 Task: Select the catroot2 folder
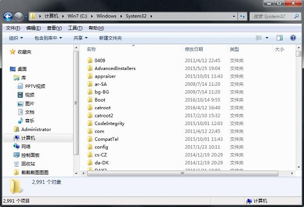[x=104, y=116]
